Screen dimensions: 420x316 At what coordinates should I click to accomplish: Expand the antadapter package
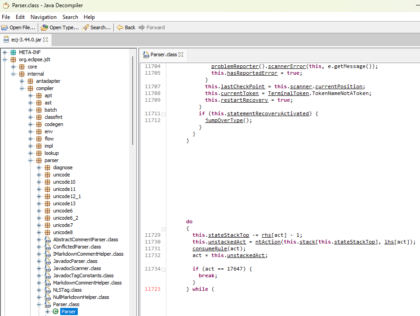pyautogui.click(x=22, y=81)
